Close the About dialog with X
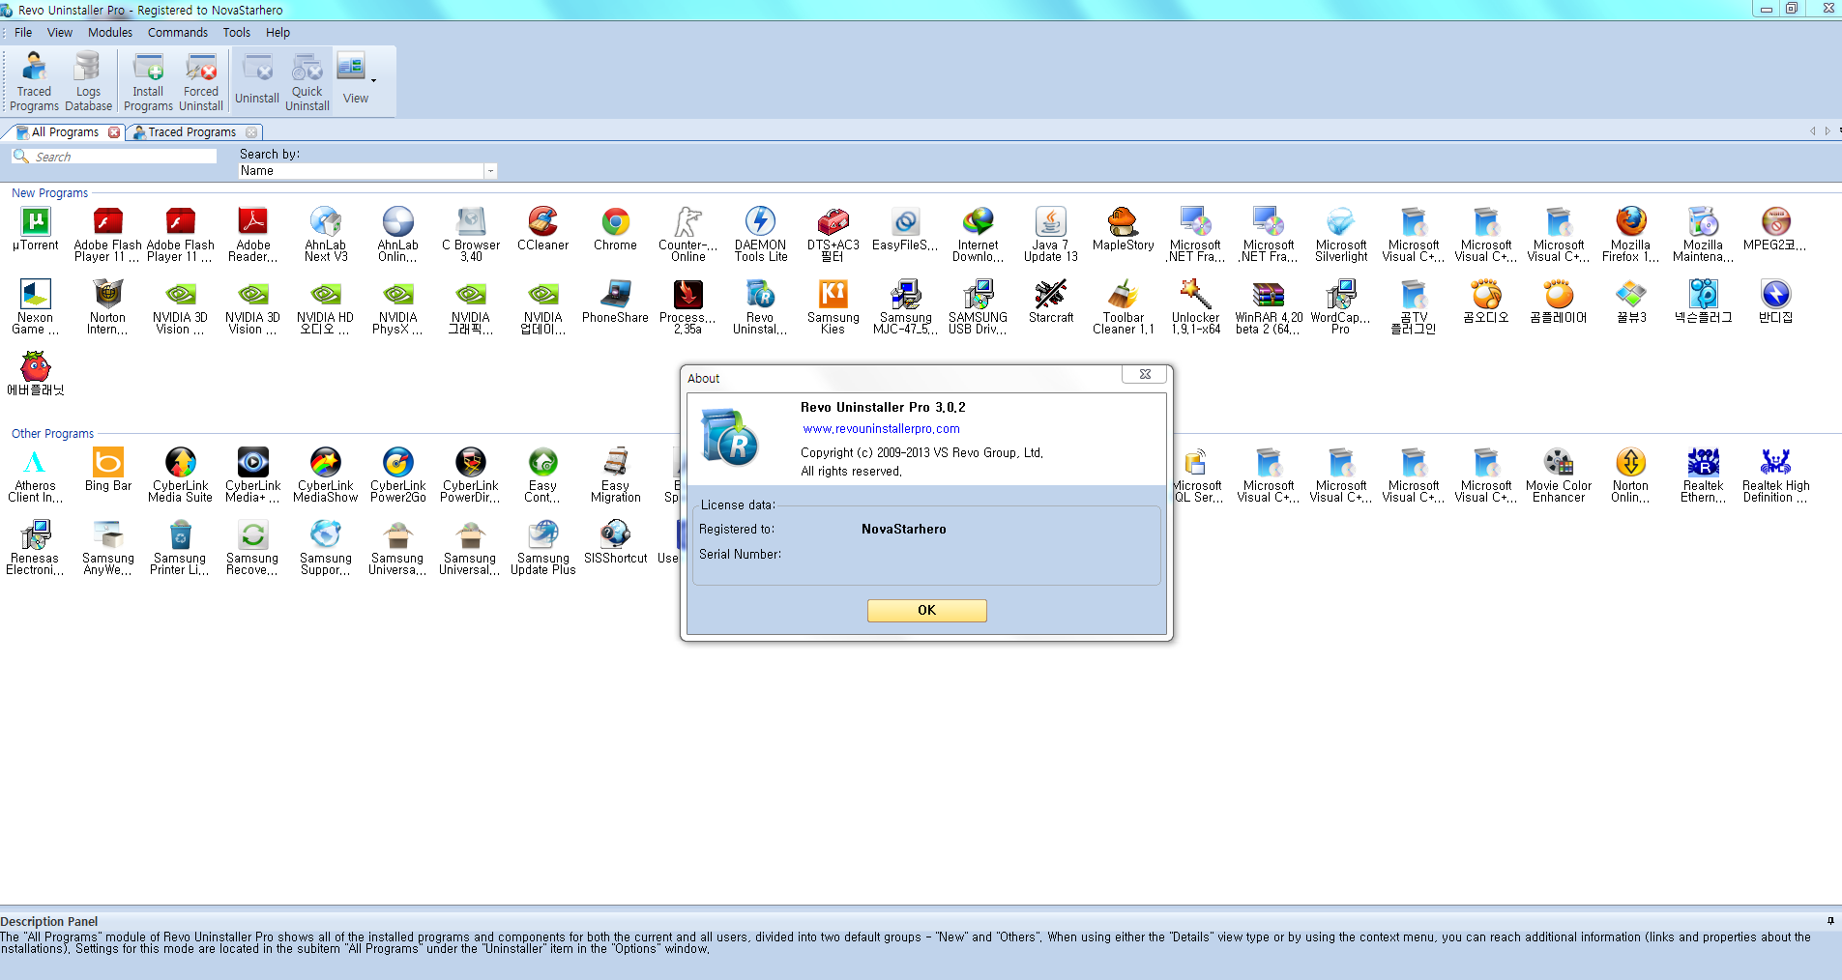The image size is (1842, 980). pos(1145,375)
